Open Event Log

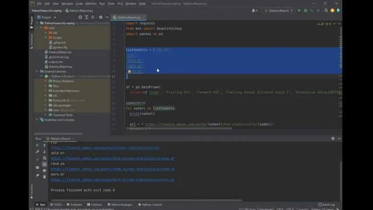coord(326,205)
